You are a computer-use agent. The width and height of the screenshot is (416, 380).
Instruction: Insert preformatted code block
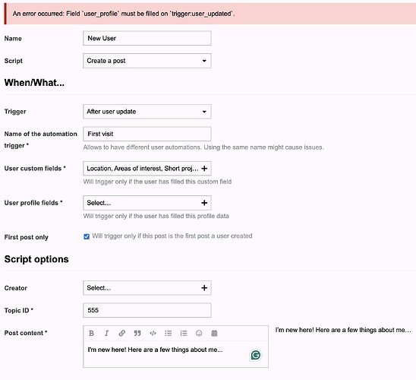[x=153, y=333]
